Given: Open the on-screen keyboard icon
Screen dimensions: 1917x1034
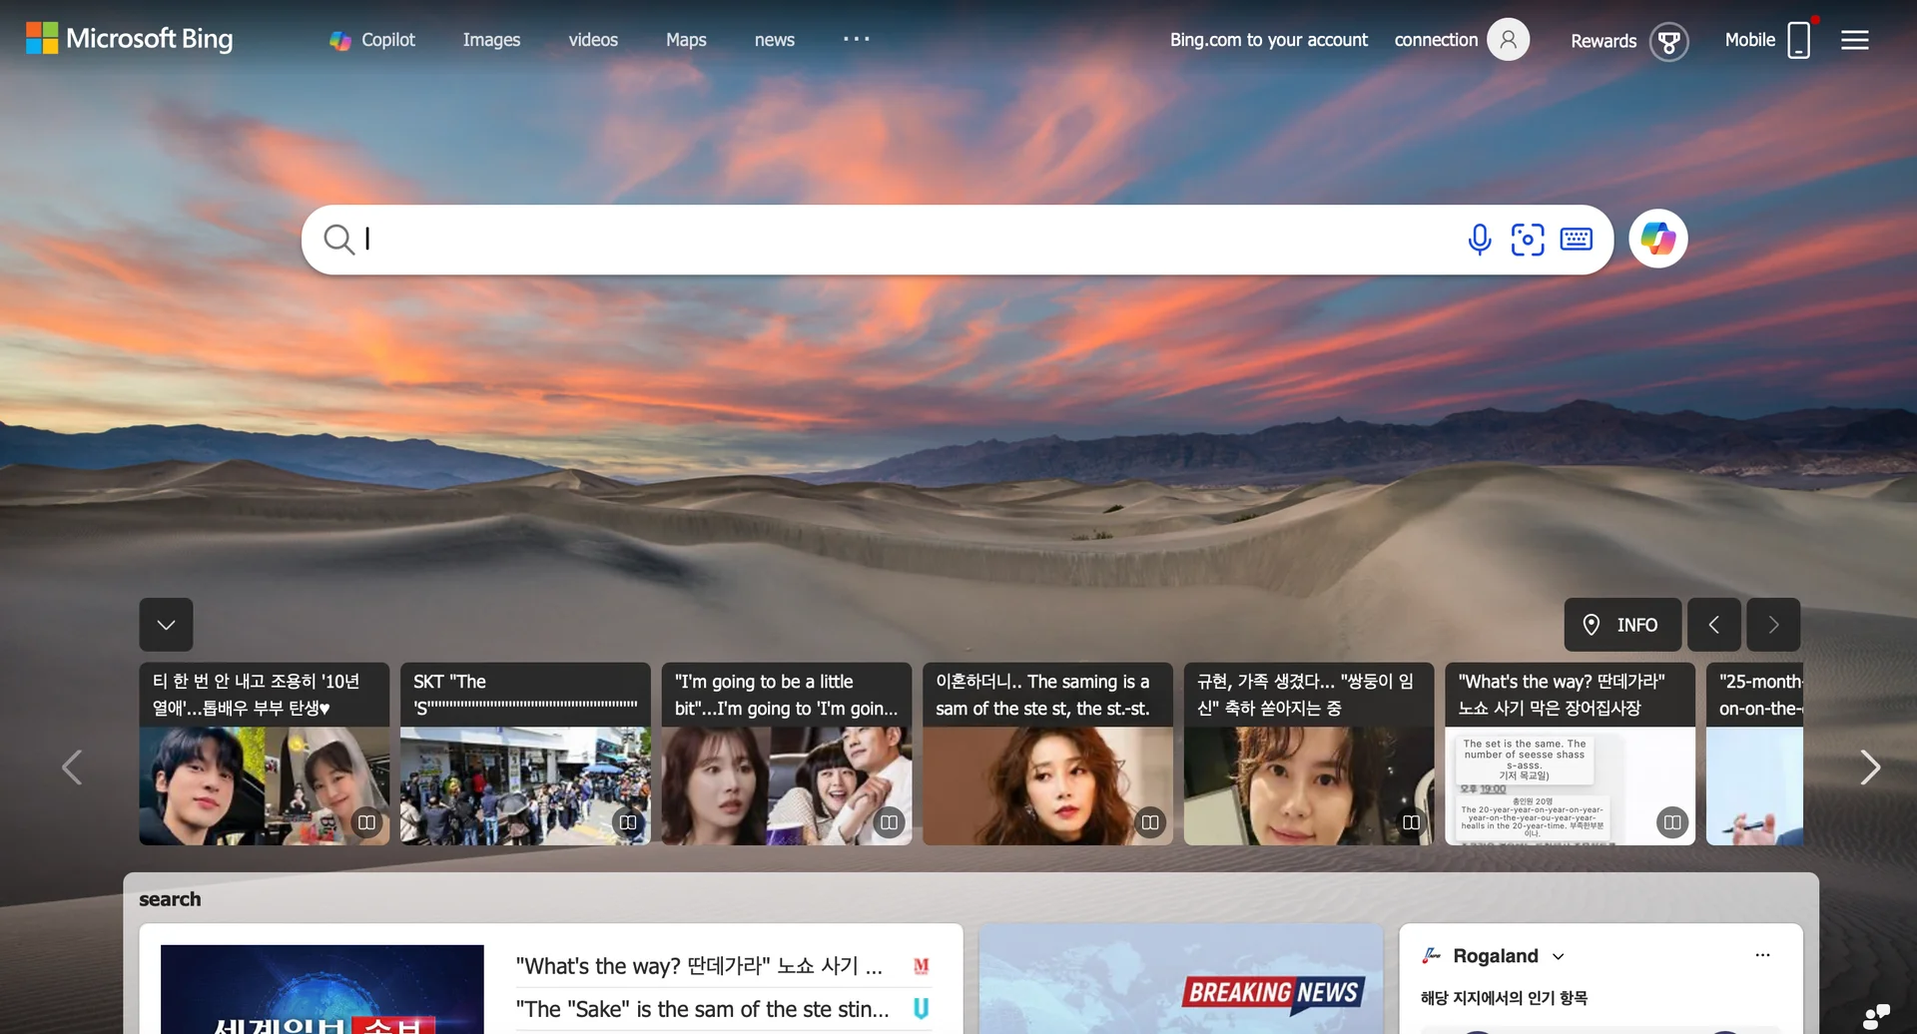Looking at the screenshot, I should pyautogui.click(x=1576, y=239).
